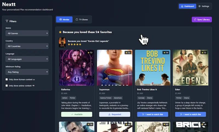The width and height of the screenshot is (219, 132).
Task: Switch to the Movies tab
Action: click(64, 19)
